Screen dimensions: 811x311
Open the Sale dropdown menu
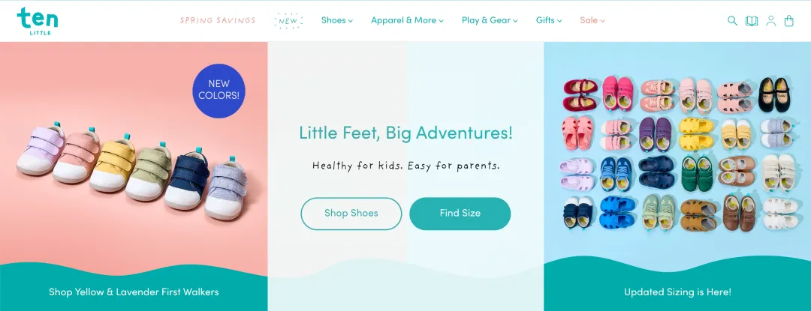tap(592, 20)
